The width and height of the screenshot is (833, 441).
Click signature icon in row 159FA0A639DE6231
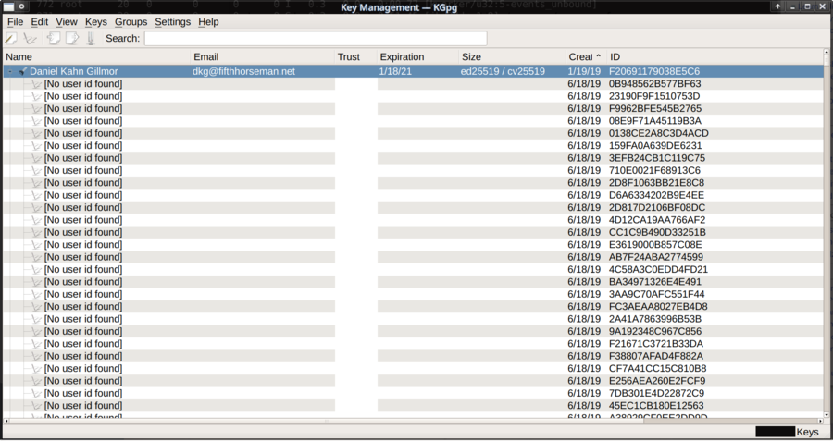(36, 146)
